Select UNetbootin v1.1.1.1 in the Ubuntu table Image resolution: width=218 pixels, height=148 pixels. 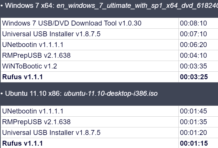[33, 111]
